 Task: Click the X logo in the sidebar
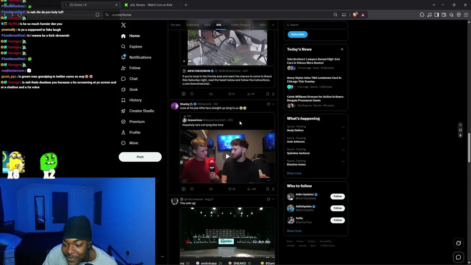coord(123,25)
